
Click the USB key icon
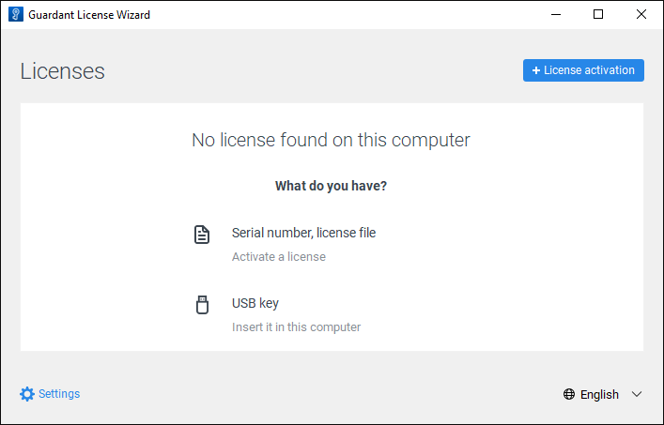coord(202,305)
